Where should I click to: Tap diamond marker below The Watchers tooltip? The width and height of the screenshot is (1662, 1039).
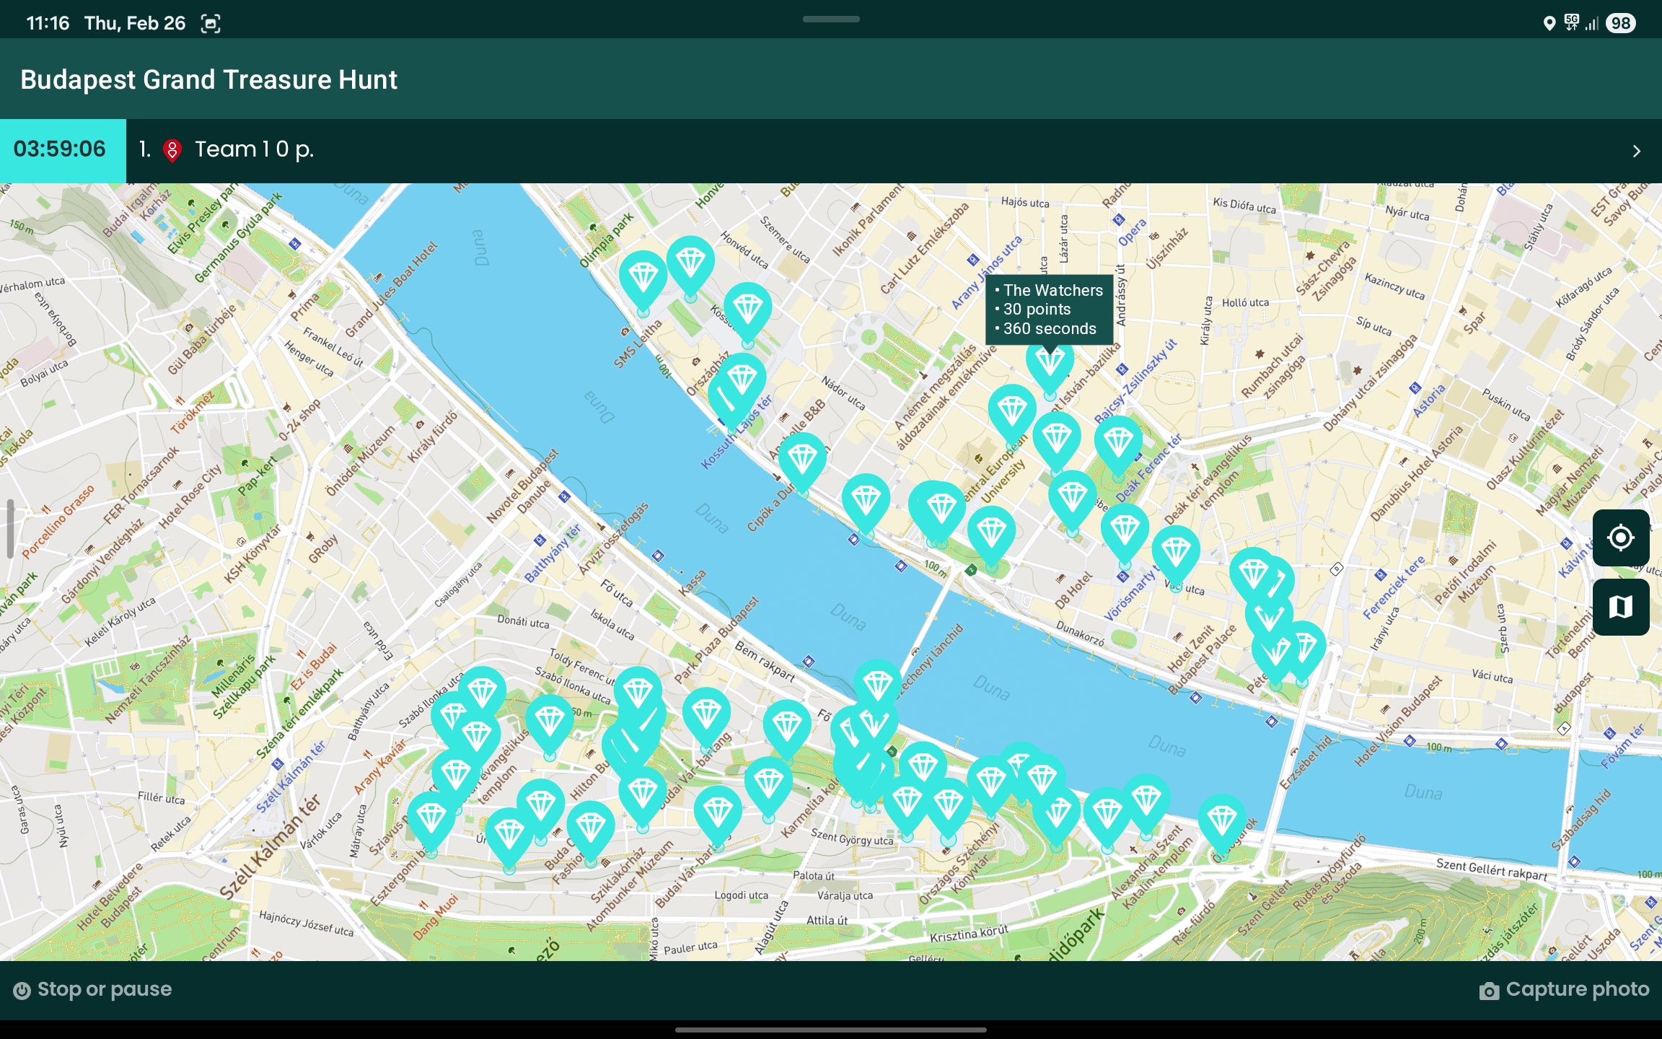pyautogui.click(x=1050, y=368)
